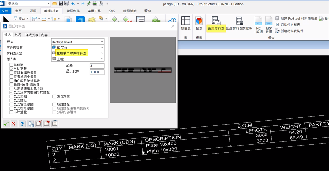Screen dimensions: 329x171
Task: Click the table with red X icon
Action: (47, 124)
